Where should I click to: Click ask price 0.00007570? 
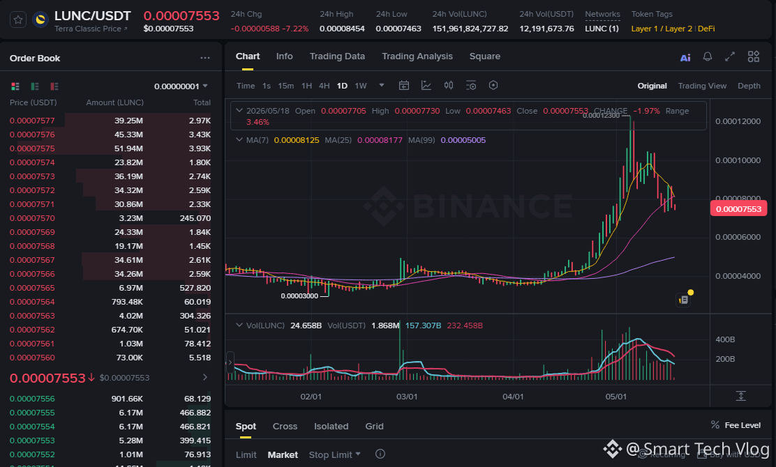[32, 218]
